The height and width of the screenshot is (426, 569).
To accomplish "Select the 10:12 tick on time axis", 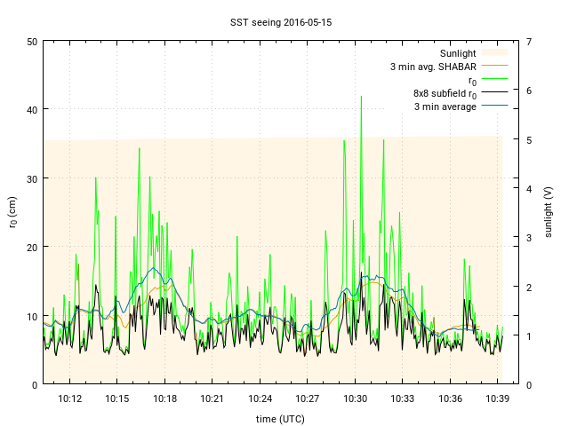I will [x=69, y=398].
